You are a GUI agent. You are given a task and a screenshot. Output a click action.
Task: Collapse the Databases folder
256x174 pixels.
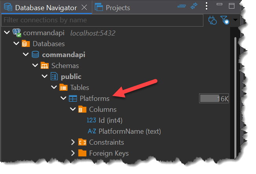point(16,43)
